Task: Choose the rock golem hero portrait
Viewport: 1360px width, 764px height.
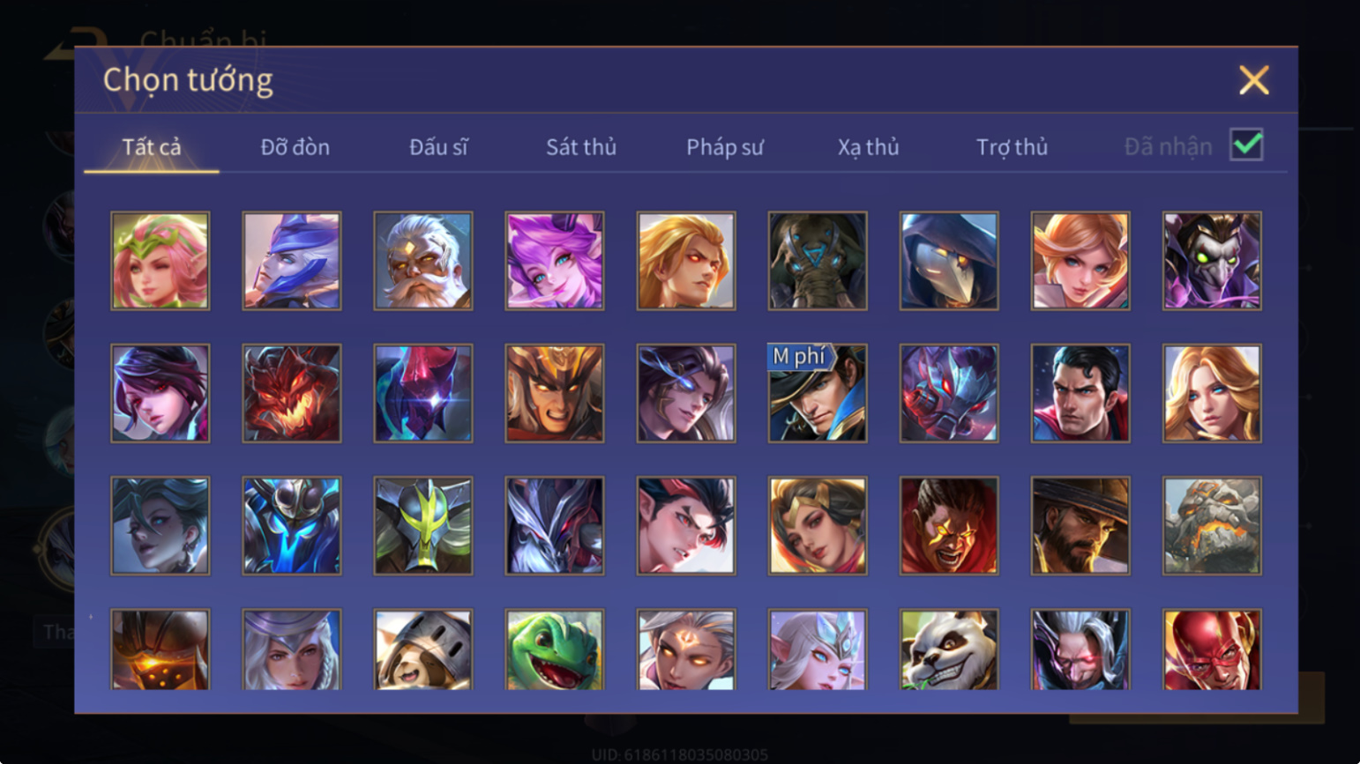Action: [1212, 526]
